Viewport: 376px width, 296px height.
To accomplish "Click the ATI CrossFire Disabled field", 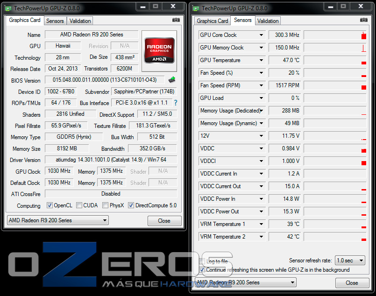I will coord(111,194).
